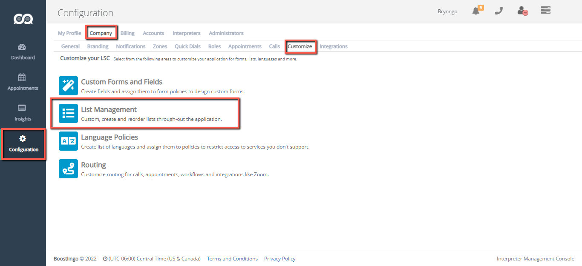The width and height of the screenshot is (582, 266).
Task: Click the Boostlingo logo icon
Action: pyautogui.click(x=23, y=19)
